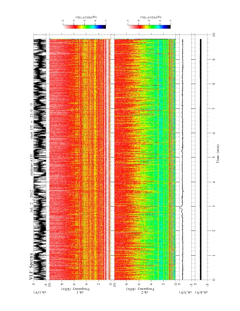This screenshot has height=311, width=240.
Task: Click the ch.2 spectrogram color bar
Action: point(149,27)
